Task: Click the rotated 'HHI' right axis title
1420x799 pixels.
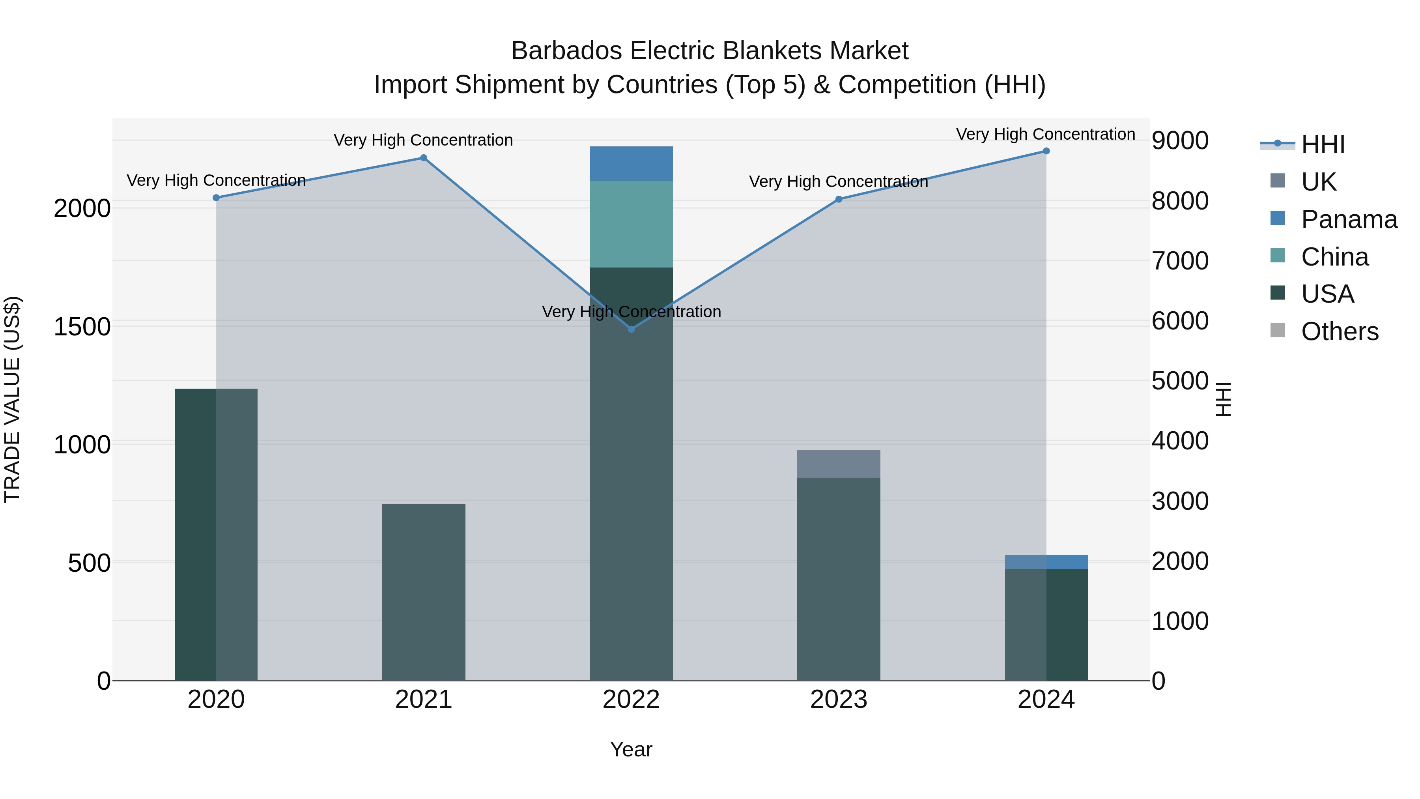Action: (1223, 399)
